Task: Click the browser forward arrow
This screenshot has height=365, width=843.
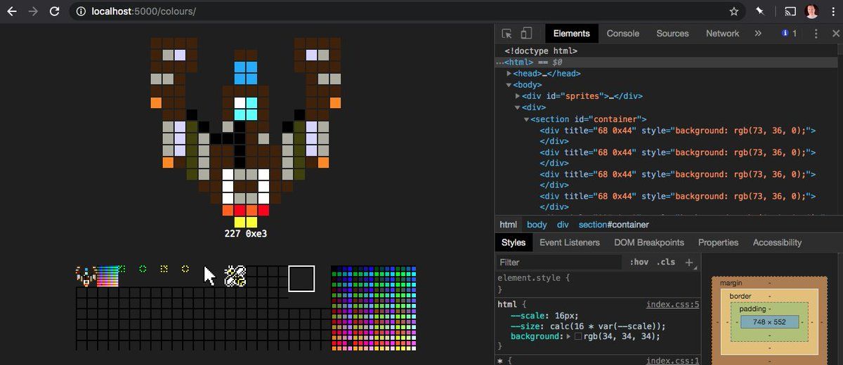Action: point(32,11)
